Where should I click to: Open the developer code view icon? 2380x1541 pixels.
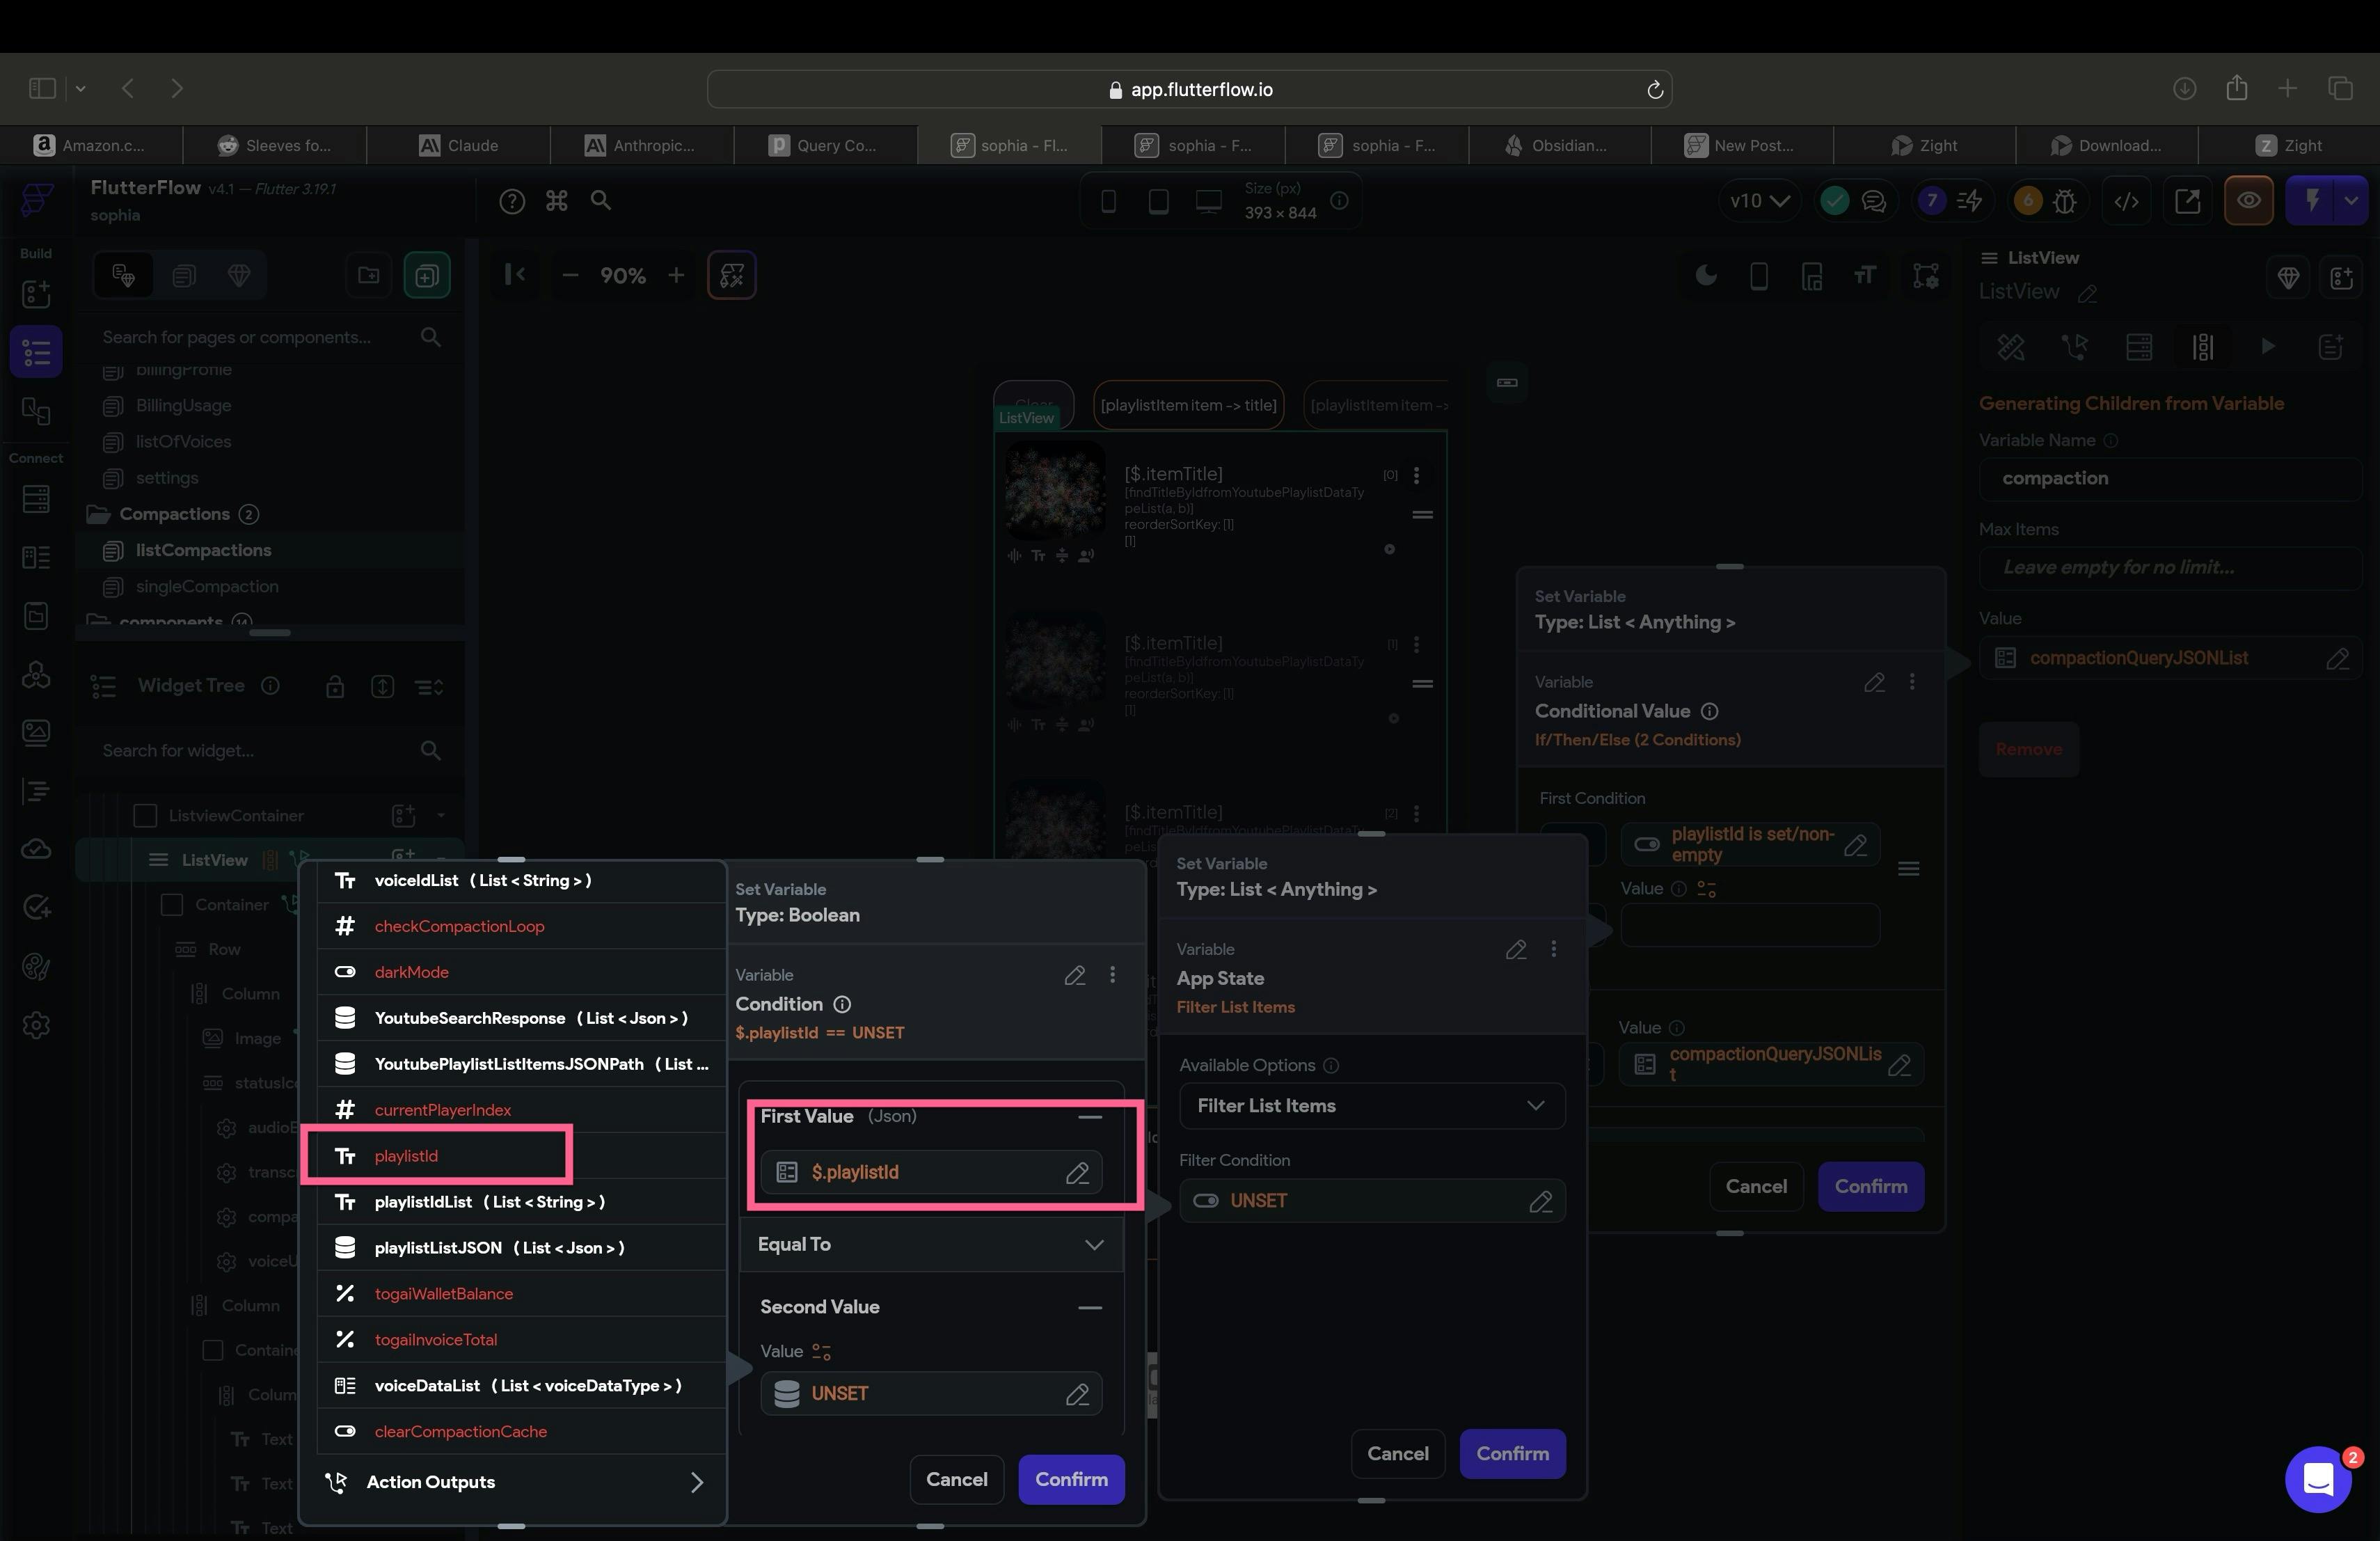tap(2126, 201)
